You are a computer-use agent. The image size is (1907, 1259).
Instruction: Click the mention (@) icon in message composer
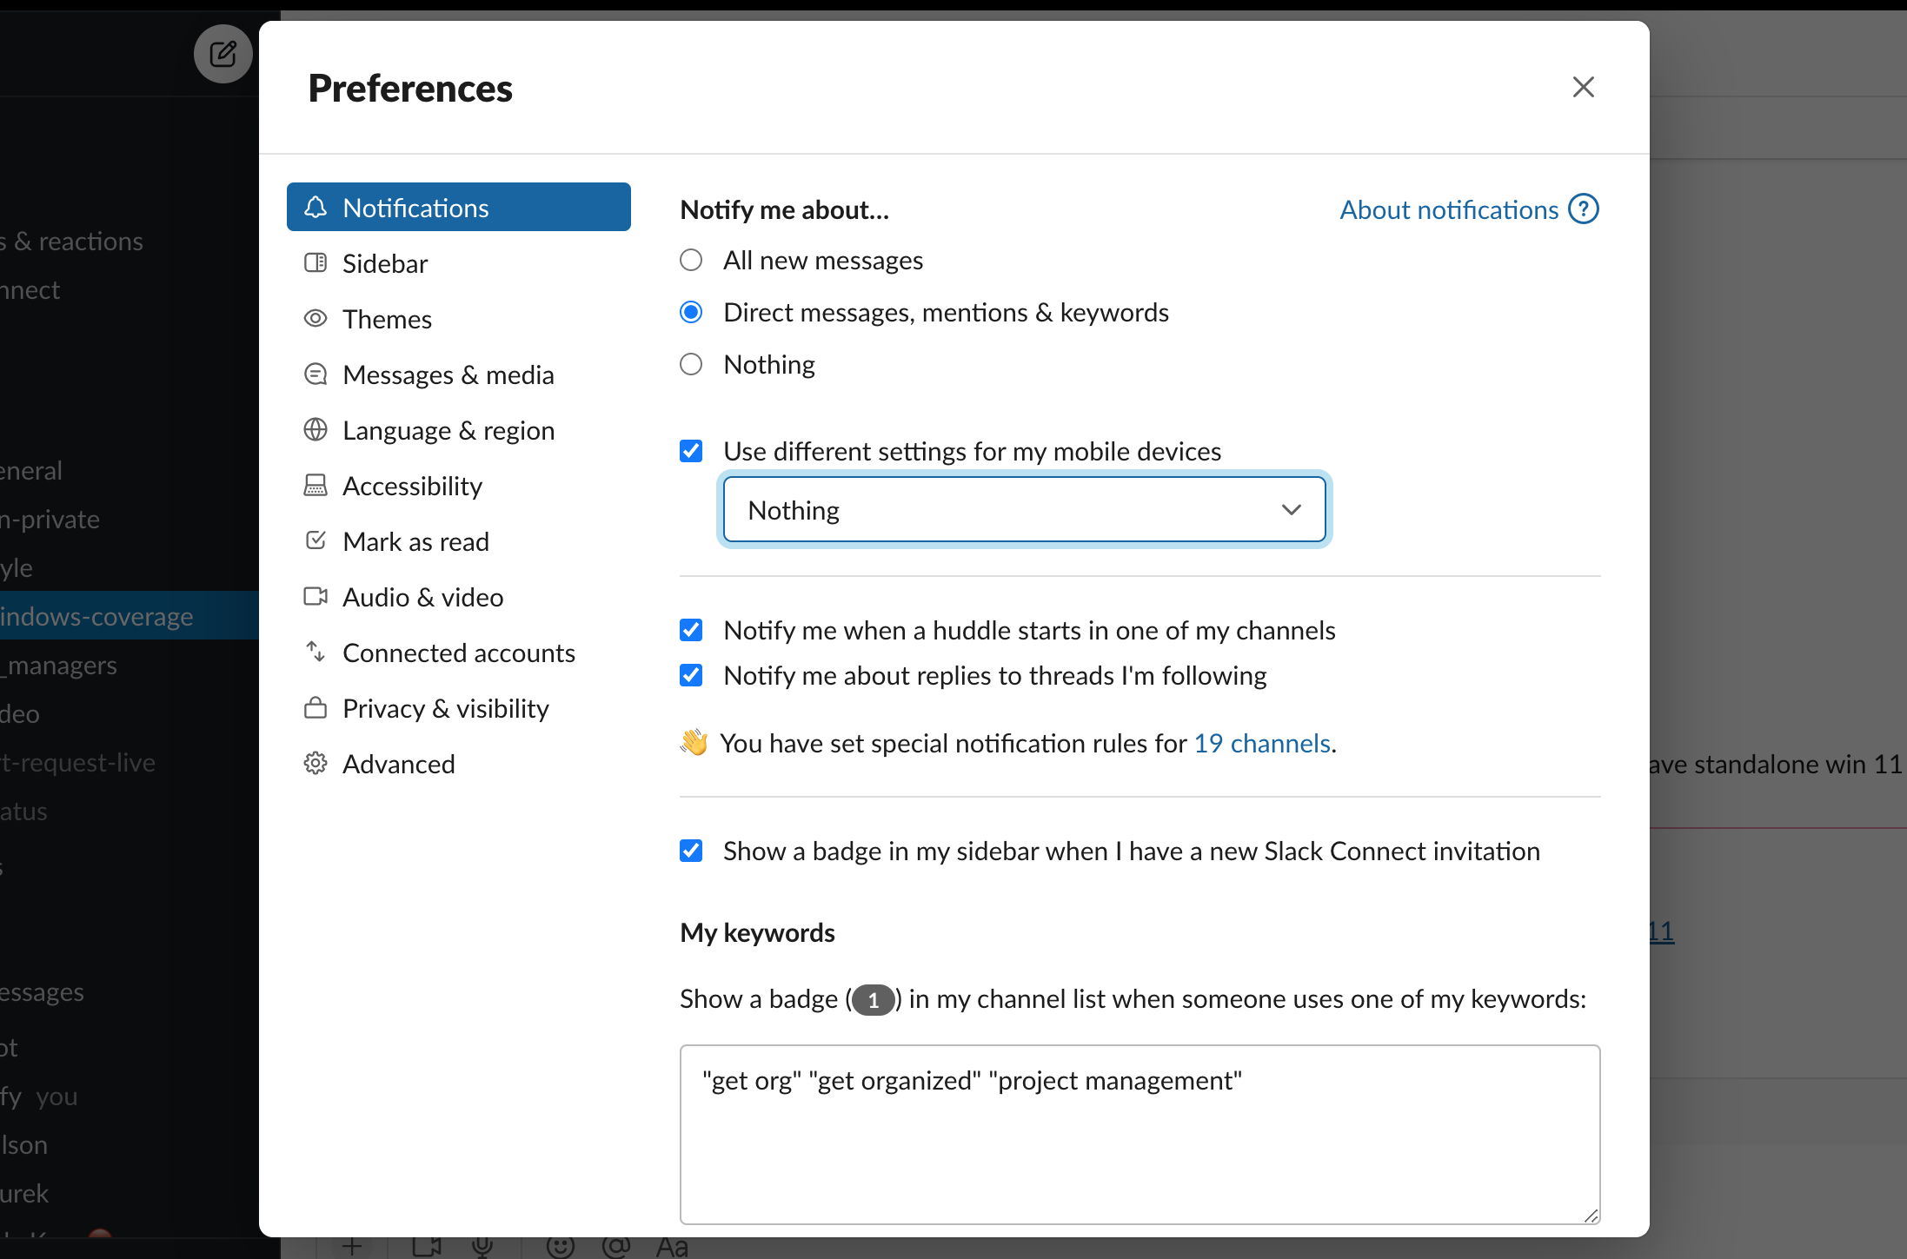(617, 1246)
